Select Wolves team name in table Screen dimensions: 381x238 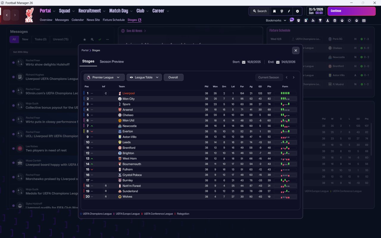coord(127,197)
